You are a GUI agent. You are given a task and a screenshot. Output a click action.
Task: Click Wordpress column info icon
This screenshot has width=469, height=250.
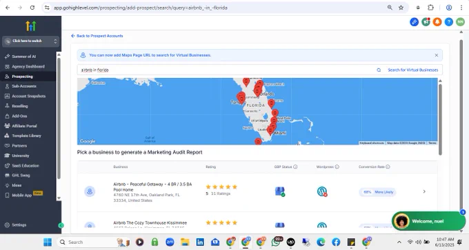tap(337, 166)
